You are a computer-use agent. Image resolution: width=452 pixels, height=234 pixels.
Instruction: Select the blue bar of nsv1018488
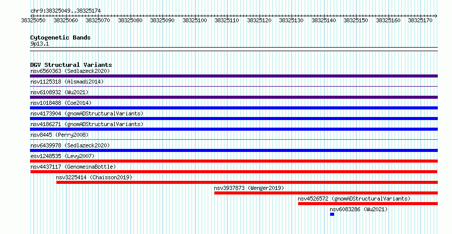pos(234,108)
